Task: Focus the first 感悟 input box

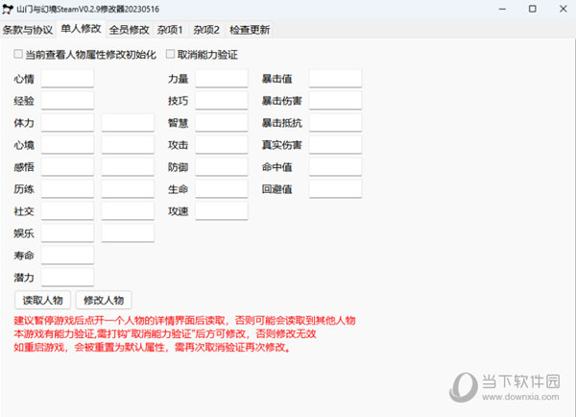Action: 67,166
